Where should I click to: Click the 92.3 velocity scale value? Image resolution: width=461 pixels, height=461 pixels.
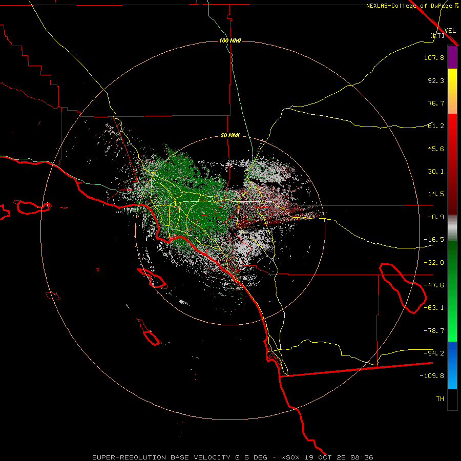[x=436, y=80]
